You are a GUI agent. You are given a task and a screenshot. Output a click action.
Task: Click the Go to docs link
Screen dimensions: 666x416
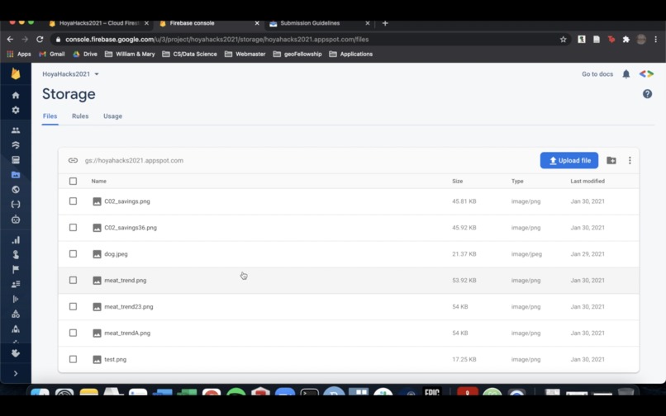pyautogui.click(x=597, y=74)
